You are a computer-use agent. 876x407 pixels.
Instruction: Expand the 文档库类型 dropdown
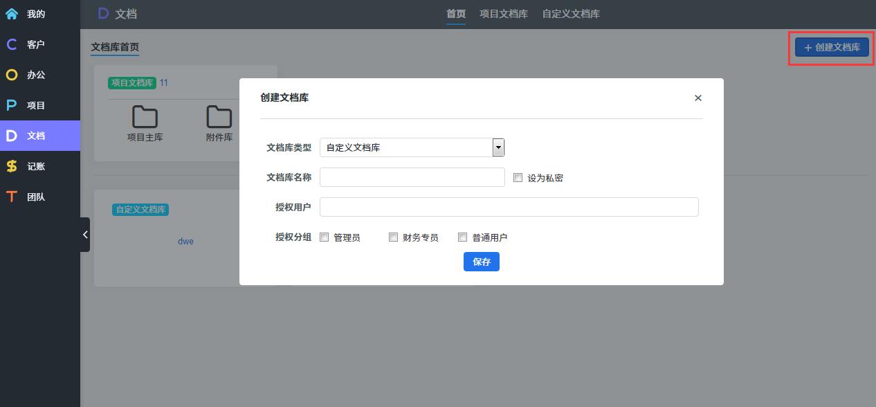click(498, 147)
